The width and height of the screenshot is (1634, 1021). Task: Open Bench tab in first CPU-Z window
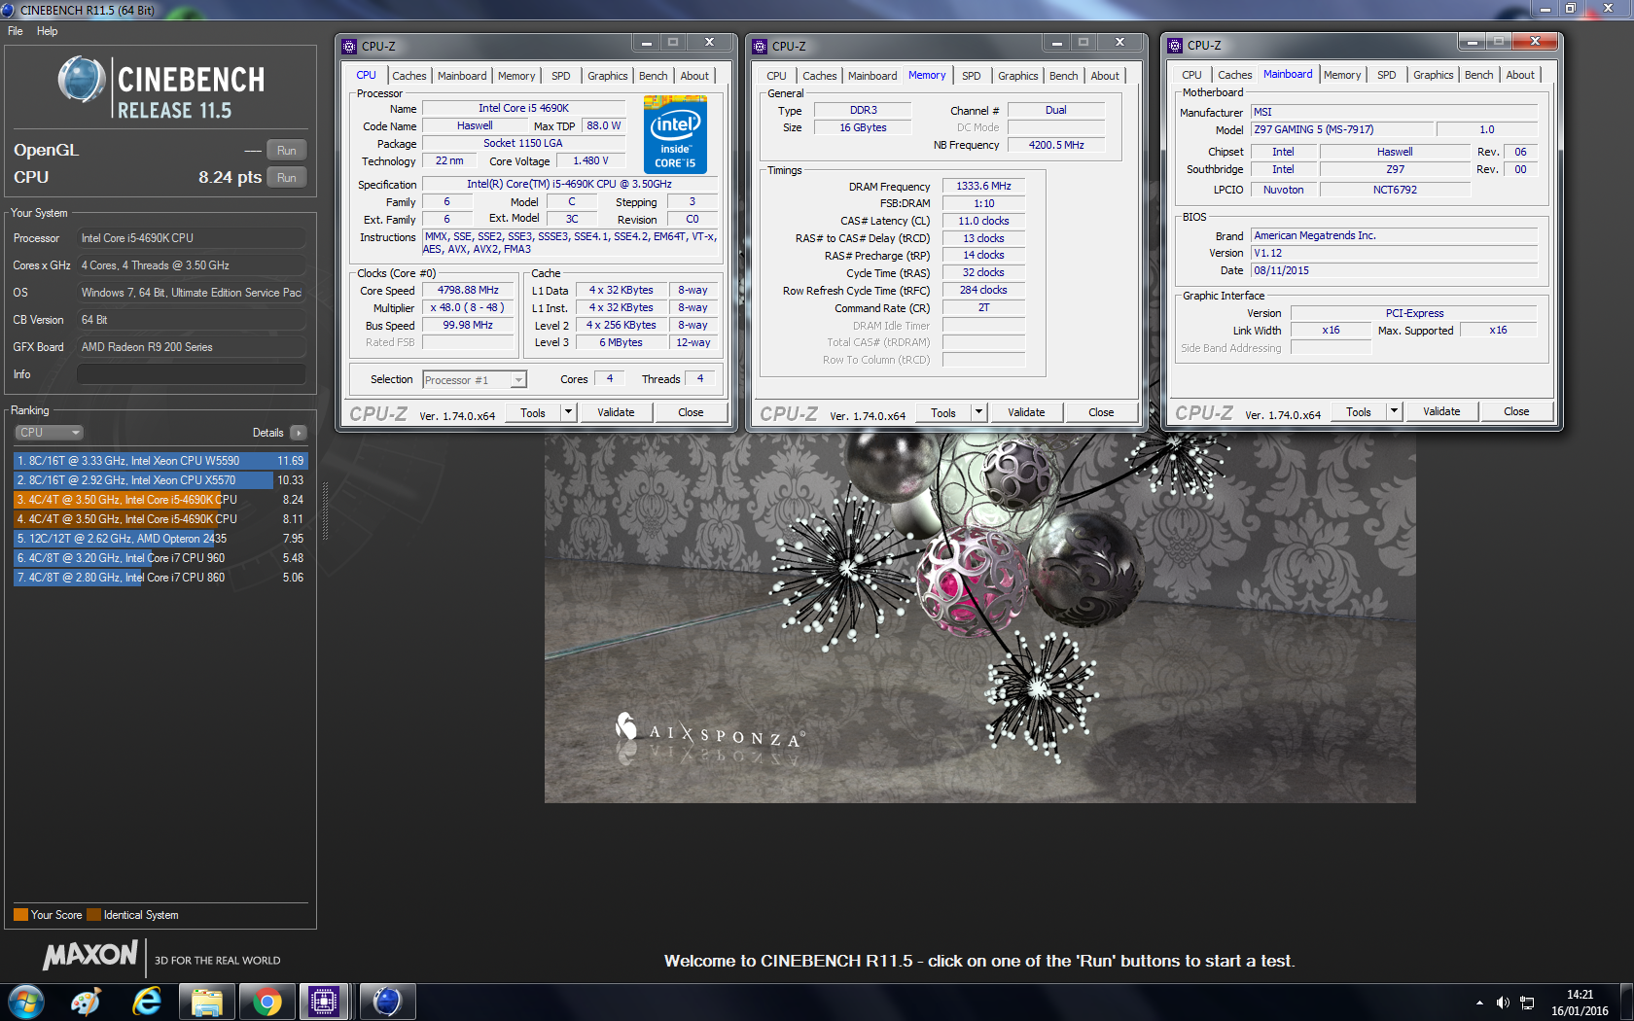(x=654, y=76)
